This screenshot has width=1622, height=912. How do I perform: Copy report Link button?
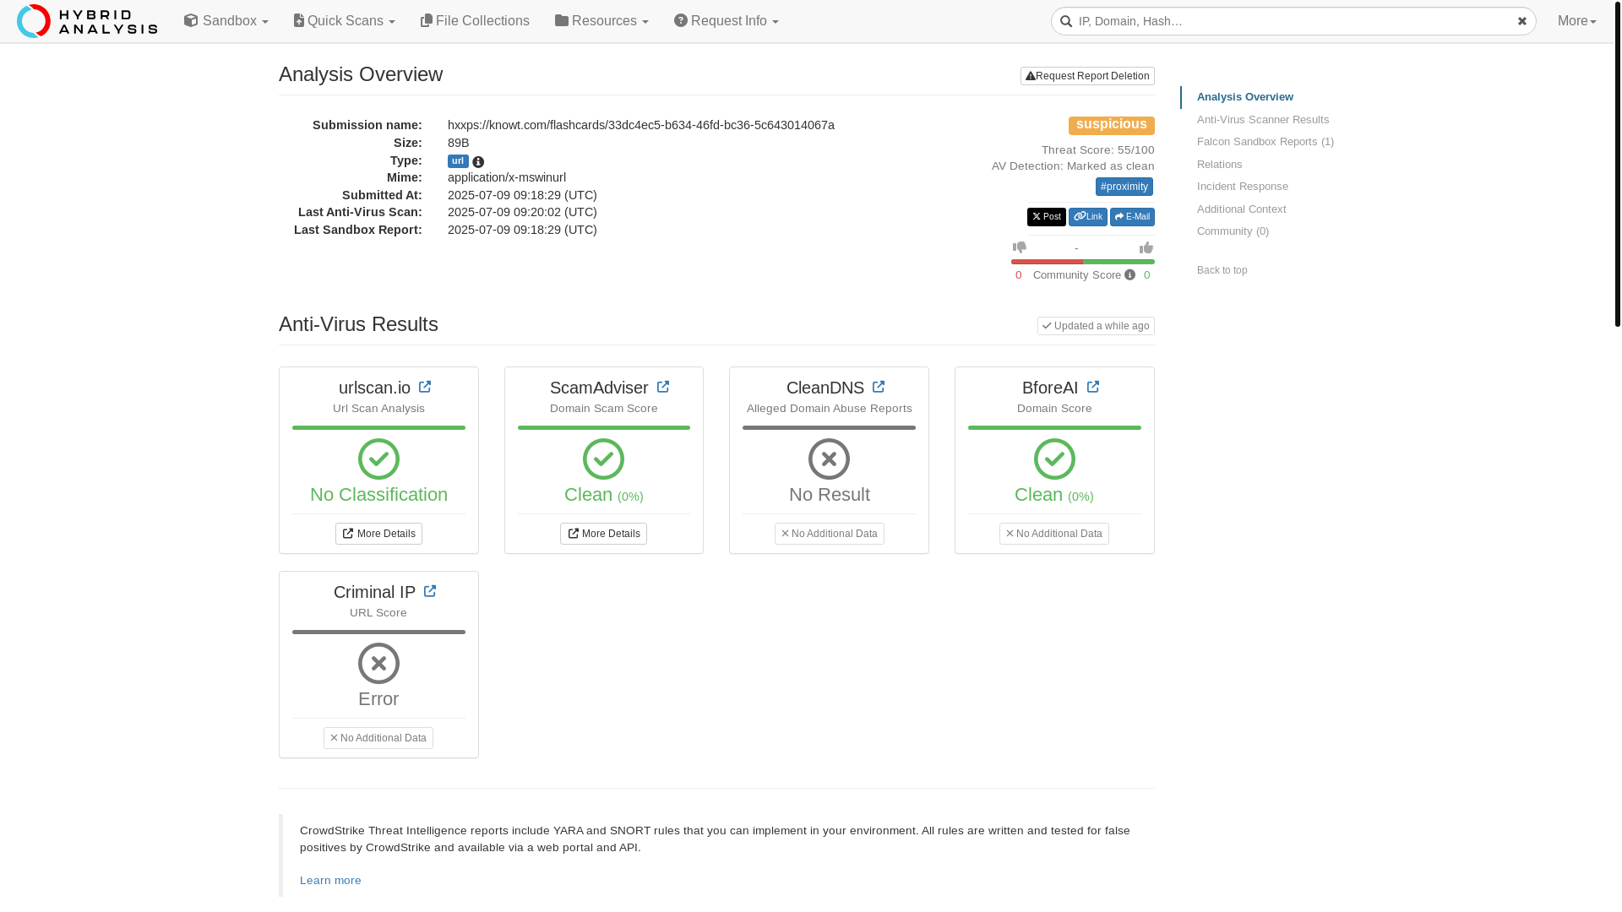(x=1088, y=217)
